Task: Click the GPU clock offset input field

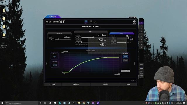Action: tap(78, 37)
